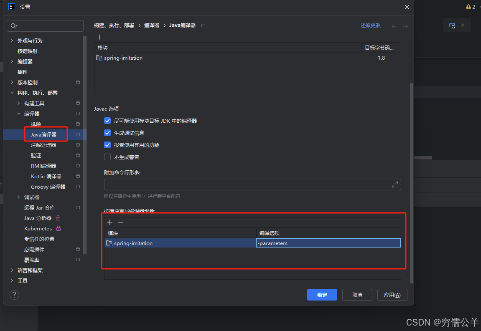Select 按键映射 settings page

coord(28,51)
